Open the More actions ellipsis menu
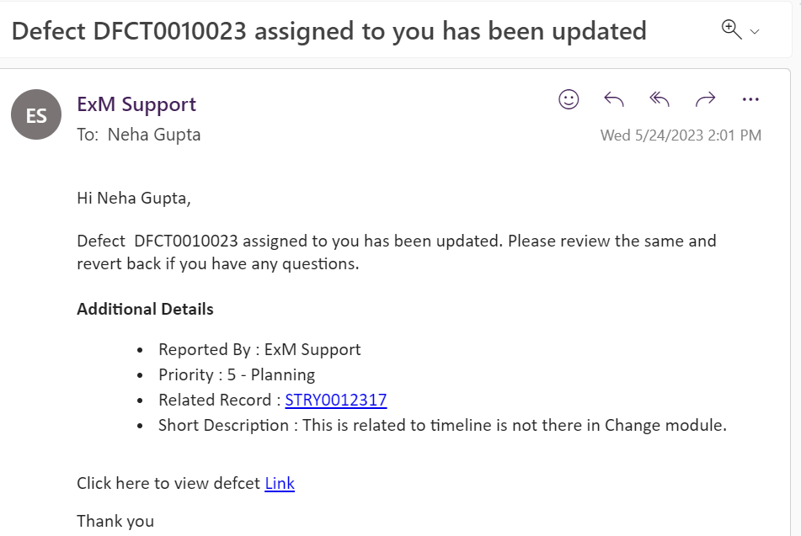 point(750,99)
